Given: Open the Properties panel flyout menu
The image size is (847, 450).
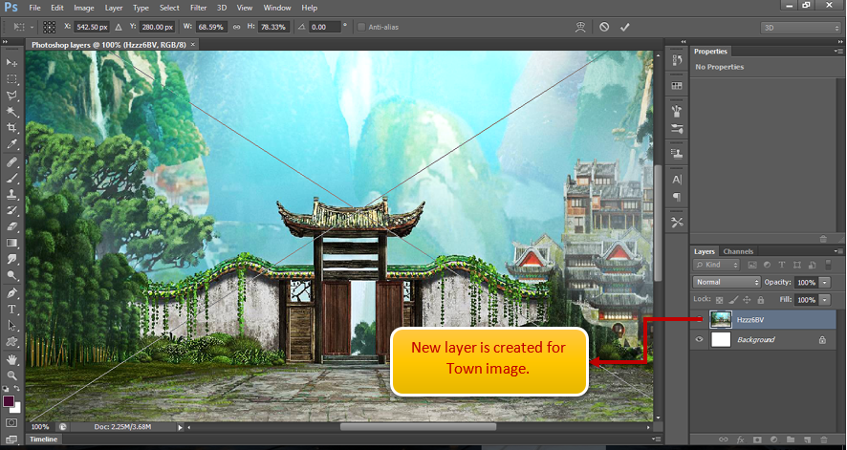Looking at the screenshot, I should 838,52.
